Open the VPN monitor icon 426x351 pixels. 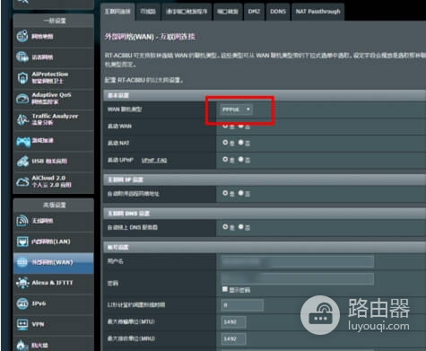22,324
